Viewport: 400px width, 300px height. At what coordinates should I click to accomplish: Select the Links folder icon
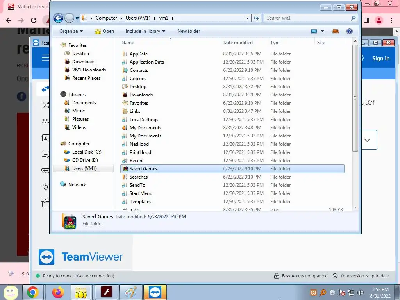point(125,111)
